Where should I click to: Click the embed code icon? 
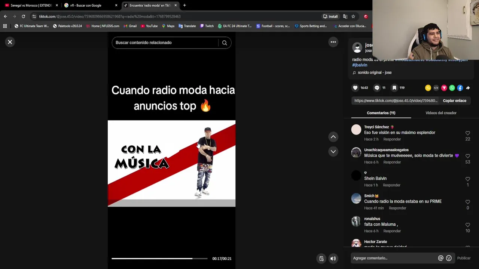436,88
